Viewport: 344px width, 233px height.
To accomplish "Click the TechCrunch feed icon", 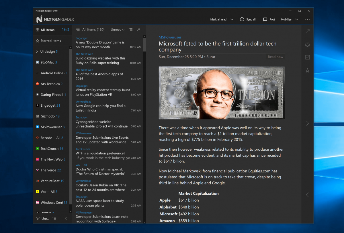I will (38, 148).
